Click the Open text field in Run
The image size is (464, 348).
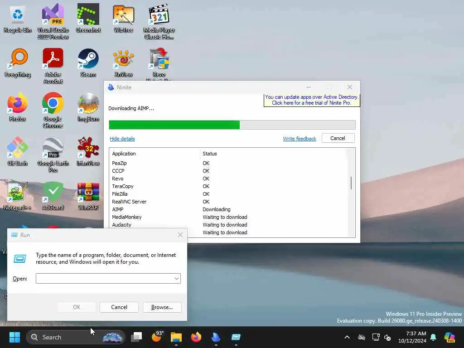[x=104, y=279]
